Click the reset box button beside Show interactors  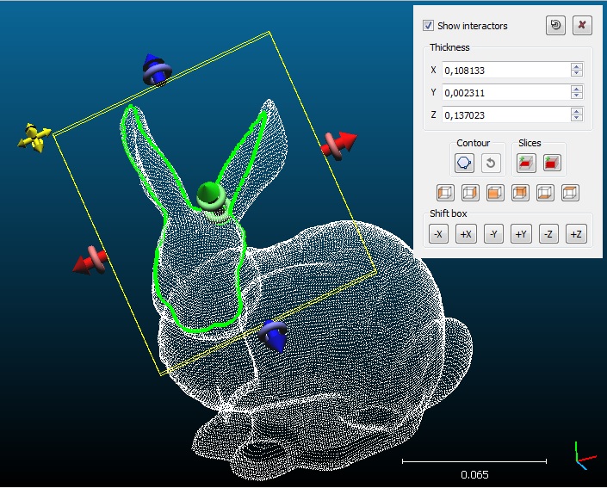tap(555, 26)
